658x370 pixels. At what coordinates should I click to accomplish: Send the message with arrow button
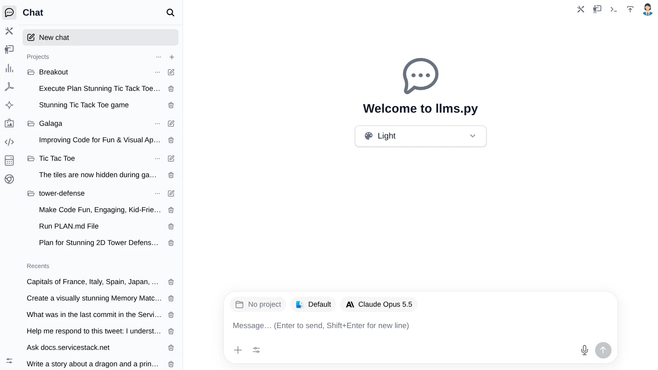(603, 350)
